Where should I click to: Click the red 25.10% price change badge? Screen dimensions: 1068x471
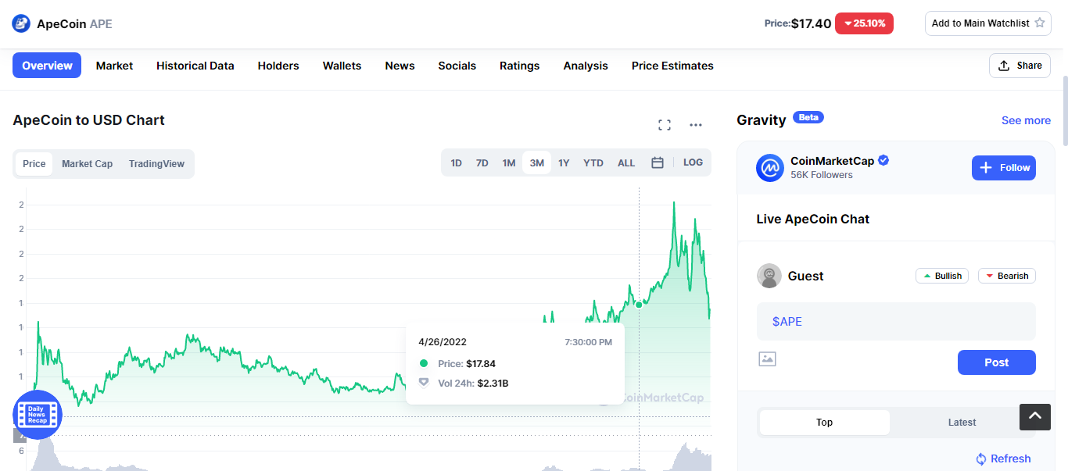(x=864, y=23)
